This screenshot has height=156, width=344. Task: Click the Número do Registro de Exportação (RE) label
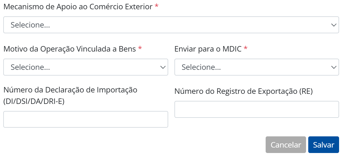click(x=244, y=91)
